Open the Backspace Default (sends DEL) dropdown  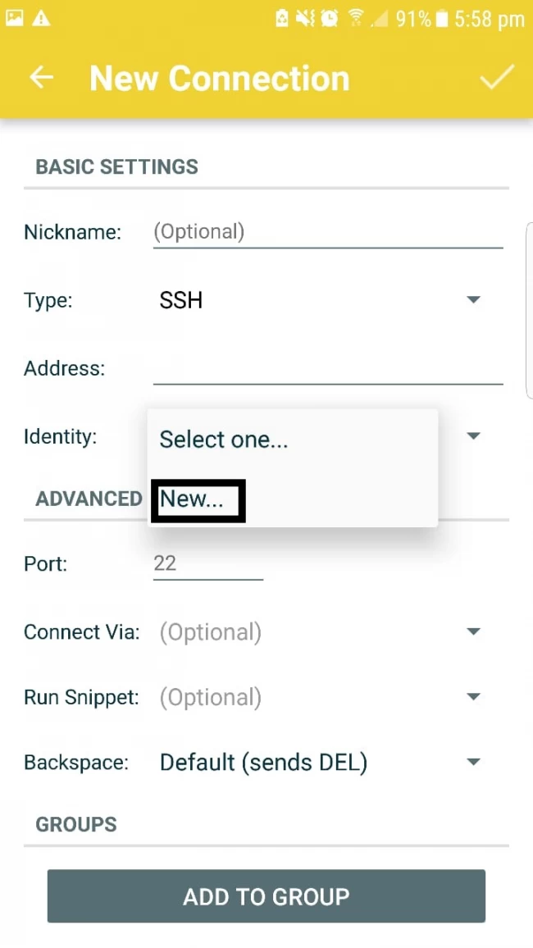(x=322, y=763)
